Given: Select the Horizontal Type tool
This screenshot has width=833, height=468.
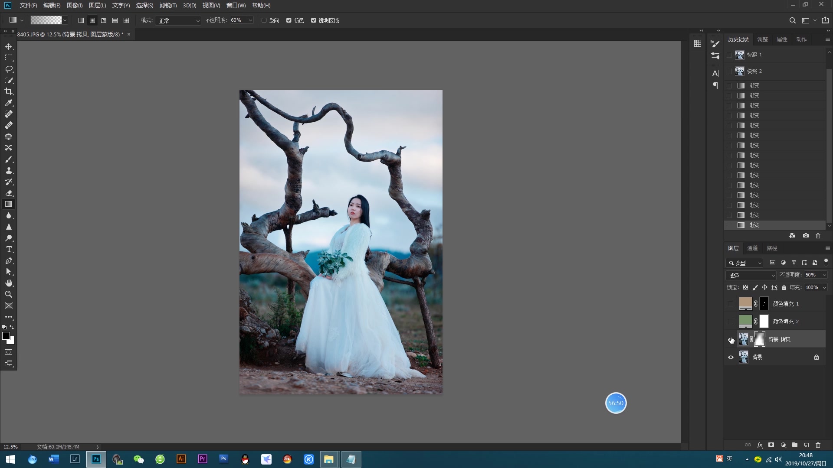Looking at the screenshot, I should (9, 249).
